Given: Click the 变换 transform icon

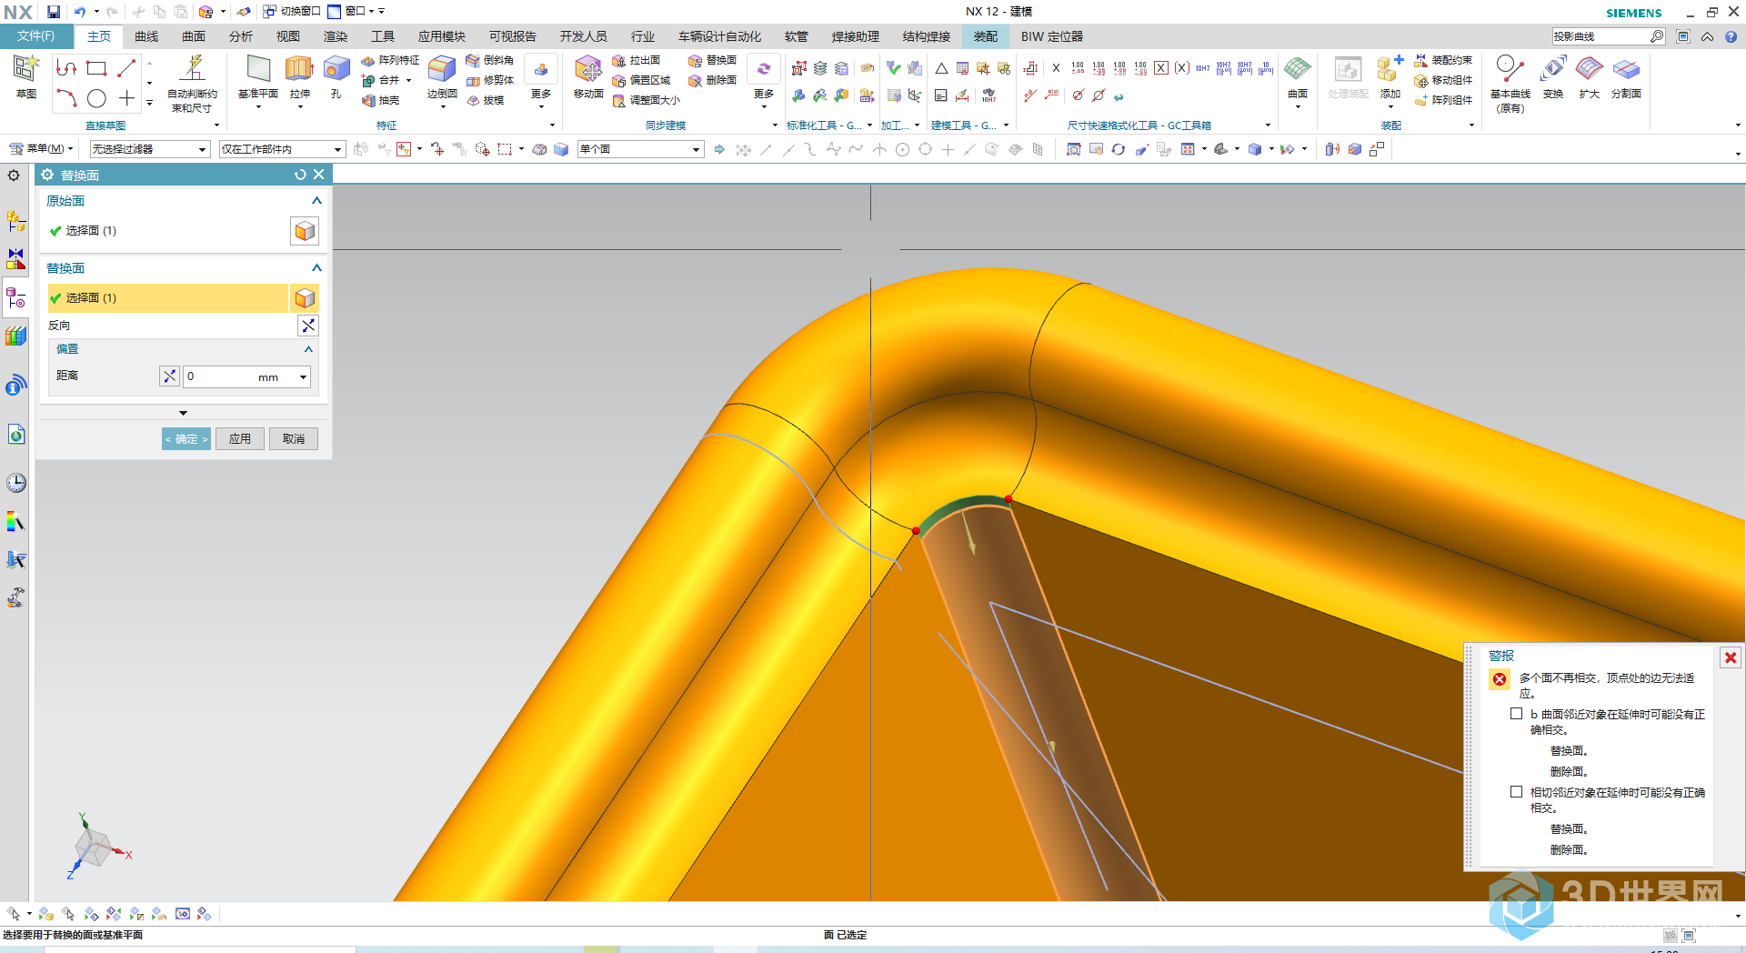Looking at the screenshot, I should [x=1553, y=69].
